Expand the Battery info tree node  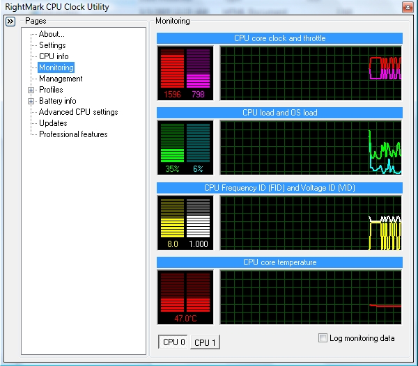click(x=31, y=101)
